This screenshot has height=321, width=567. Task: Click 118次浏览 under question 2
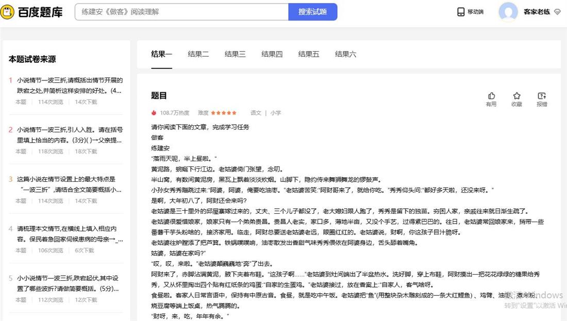(51, 151)
